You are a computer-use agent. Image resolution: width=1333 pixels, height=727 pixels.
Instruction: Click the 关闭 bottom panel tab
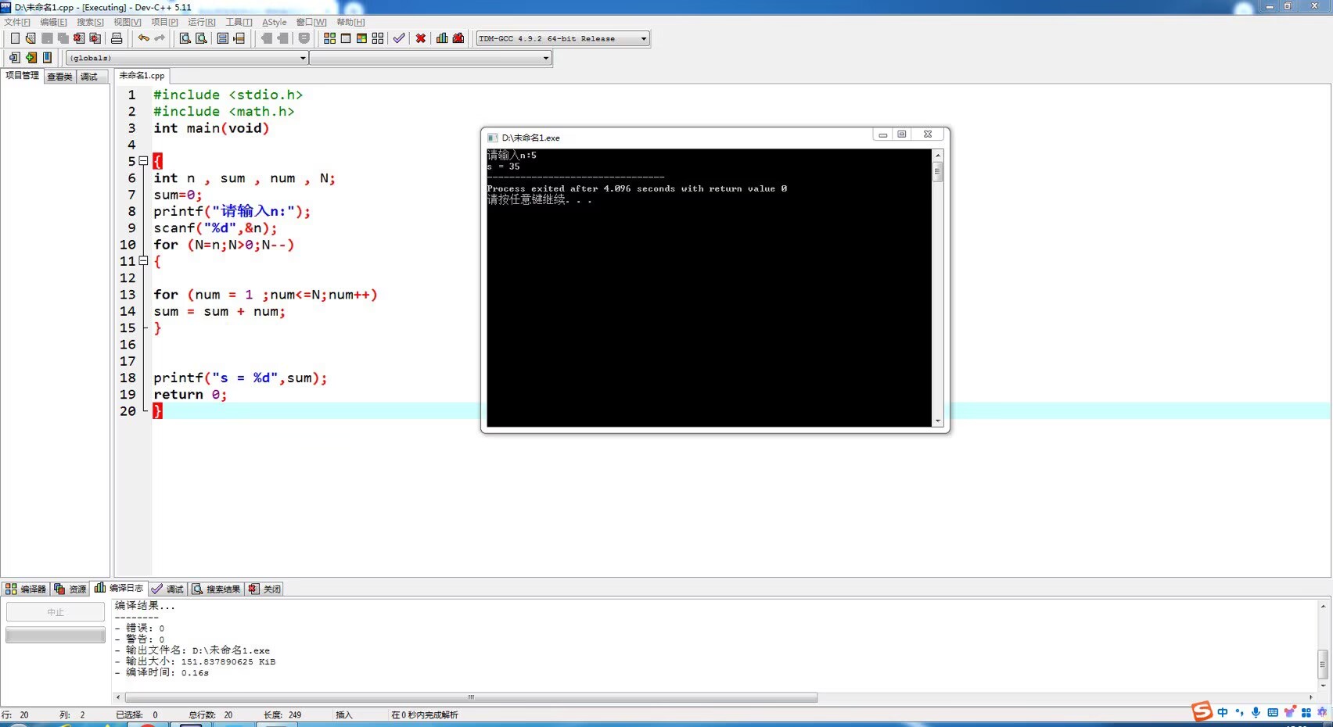(x=264, y=589)
